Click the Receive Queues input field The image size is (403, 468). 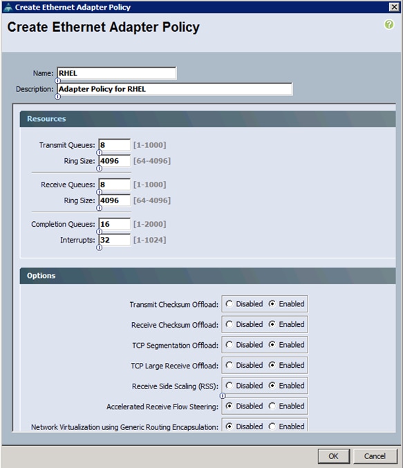tap(114, 185)
